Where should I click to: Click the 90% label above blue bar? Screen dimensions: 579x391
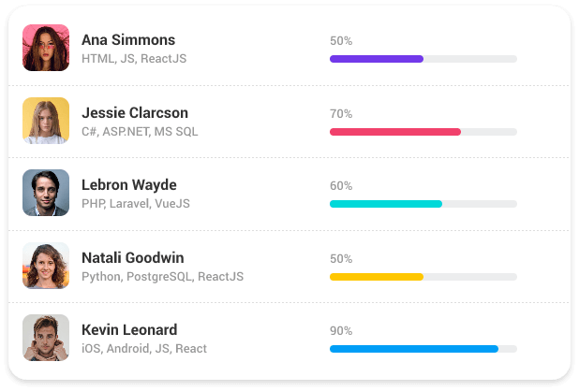point(341,331)
